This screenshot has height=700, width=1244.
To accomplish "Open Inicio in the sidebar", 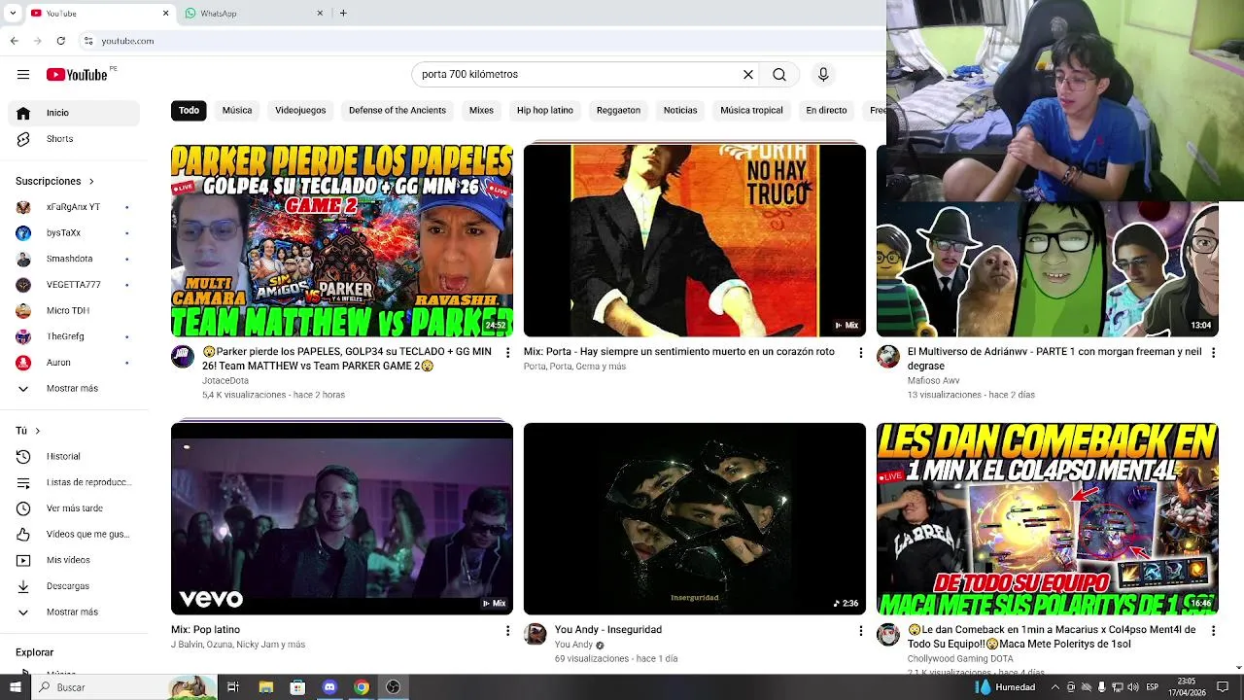I will 74,113.
